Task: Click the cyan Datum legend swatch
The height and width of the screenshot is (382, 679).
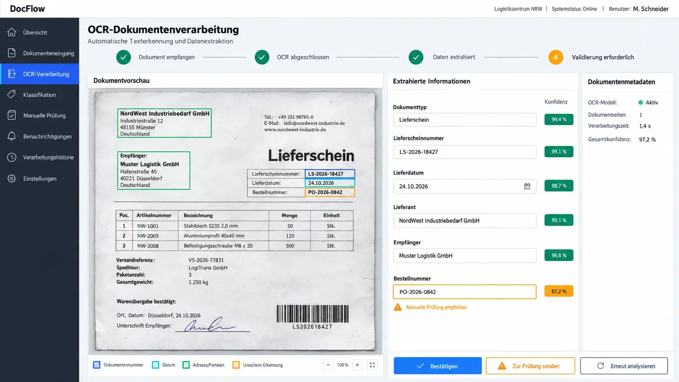Action: point(155,365)
